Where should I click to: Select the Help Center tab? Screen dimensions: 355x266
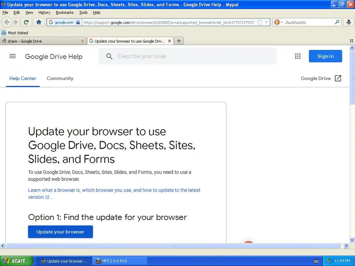coord(23,78)
